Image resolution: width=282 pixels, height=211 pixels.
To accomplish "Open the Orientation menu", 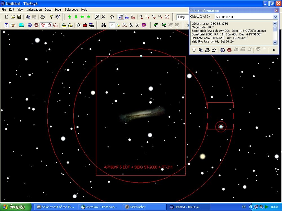I will [34, 9].
